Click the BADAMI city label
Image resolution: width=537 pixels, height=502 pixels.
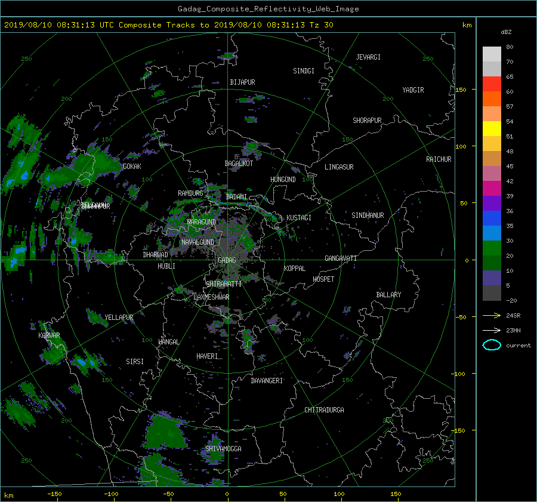click(236, 197)
